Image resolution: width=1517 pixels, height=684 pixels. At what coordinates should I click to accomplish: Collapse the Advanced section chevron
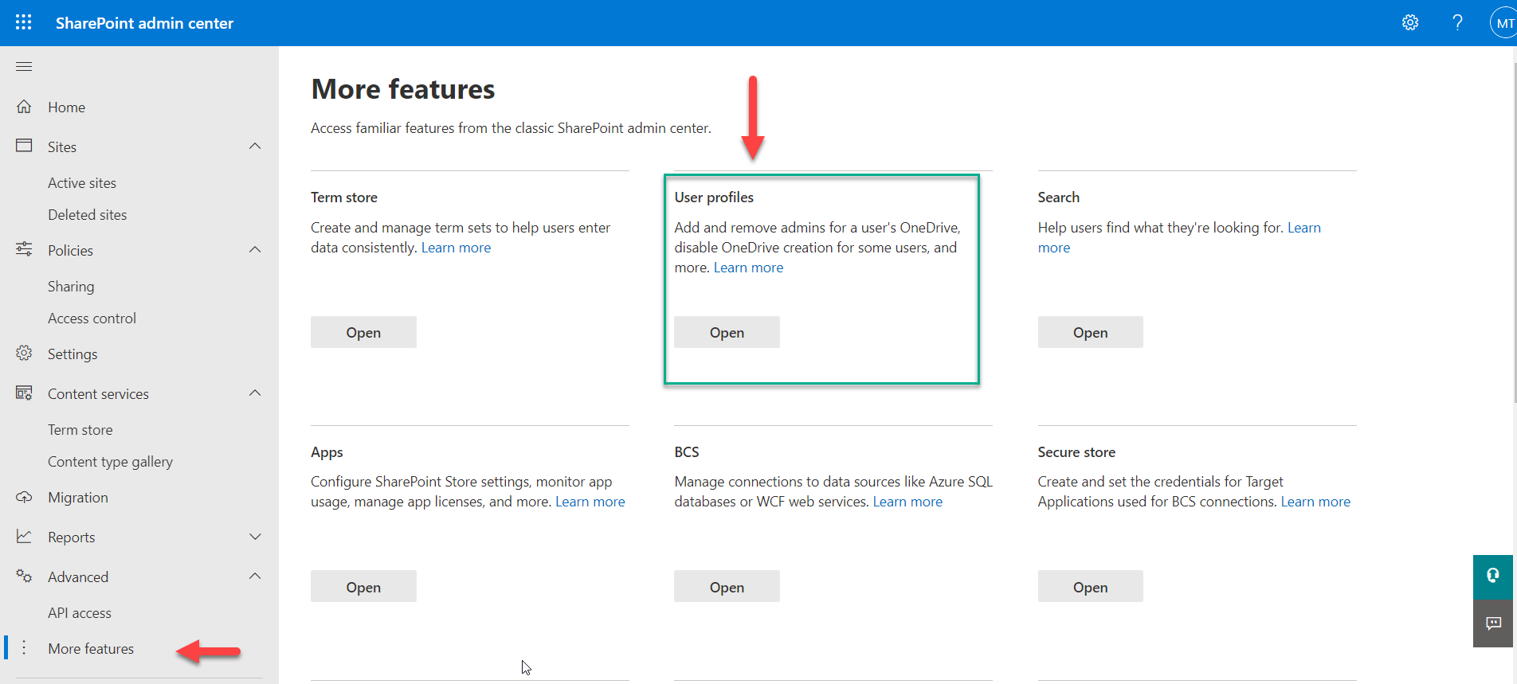click(x=255, y=576)
